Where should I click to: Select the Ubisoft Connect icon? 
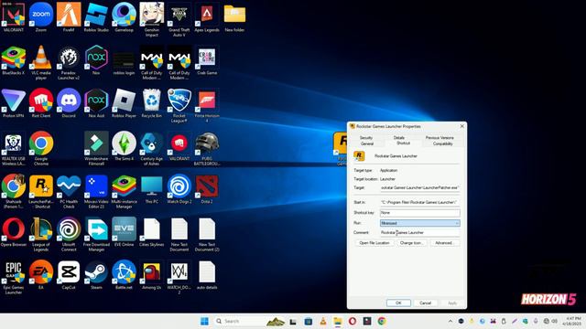tap(69, 234)
